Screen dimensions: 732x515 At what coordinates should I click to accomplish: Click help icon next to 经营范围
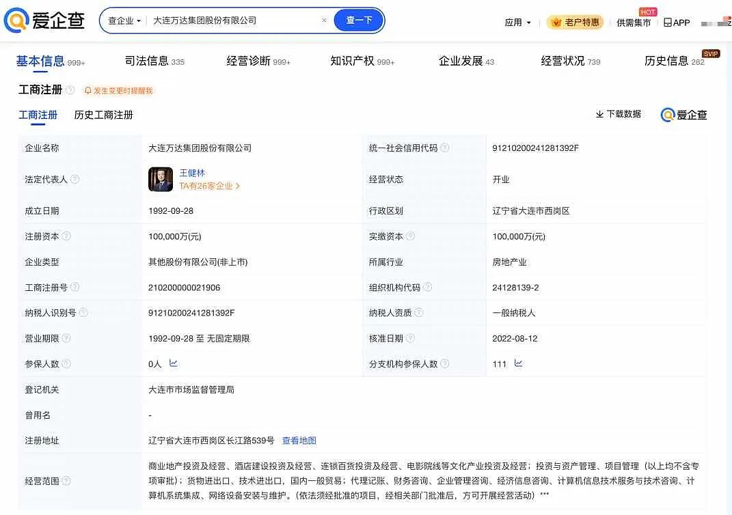point(66,480)
